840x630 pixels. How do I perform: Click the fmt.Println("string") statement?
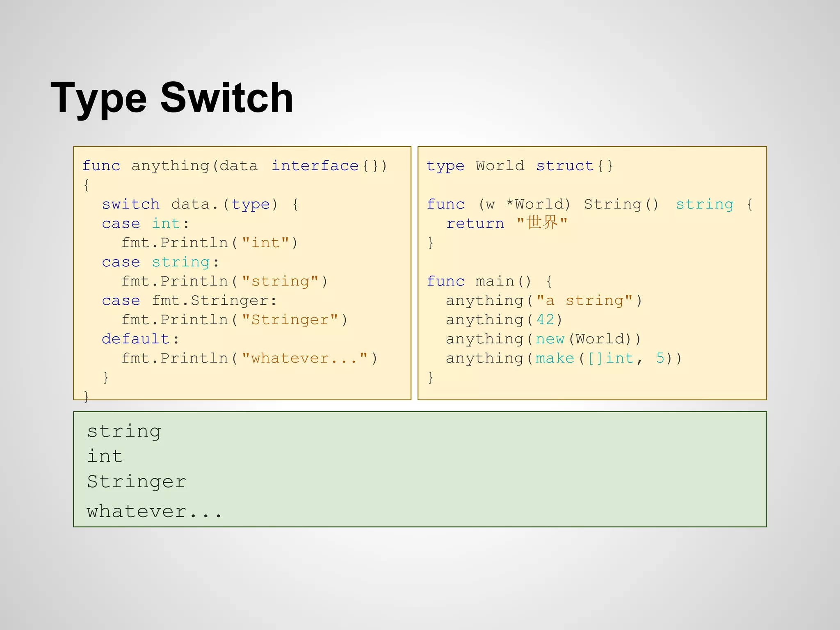[x=225, y=281]
